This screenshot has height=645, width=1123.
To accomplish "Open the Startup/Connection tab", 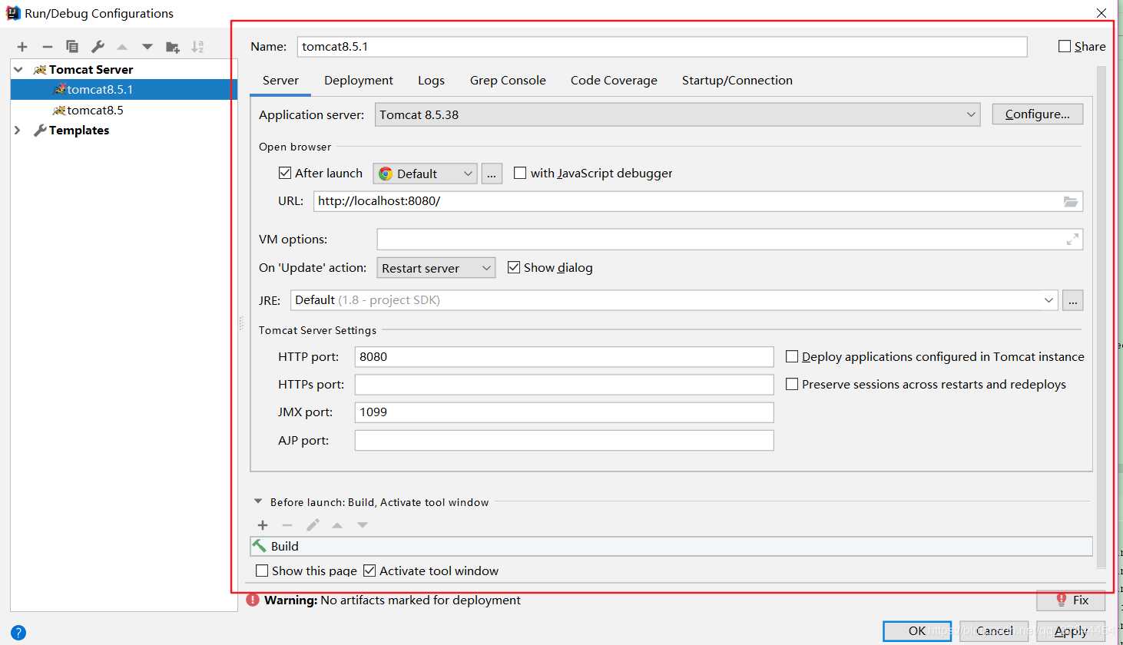I will click(x=737, y=80).
